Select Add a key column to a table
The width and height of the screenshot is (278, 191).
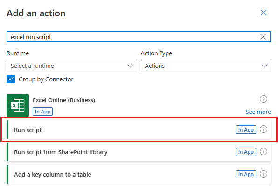(139, 174)
